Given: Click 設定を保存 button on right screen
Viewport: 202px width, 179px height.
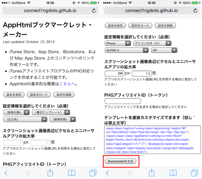Looking at the screenshot, I should [x=115, y=26].
